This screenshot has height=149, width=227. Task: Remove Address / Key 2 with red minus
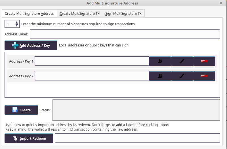(x=204, y=76)
